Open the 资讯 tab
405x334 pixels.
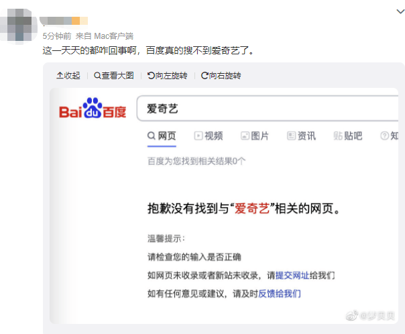(x=302, y=135)
